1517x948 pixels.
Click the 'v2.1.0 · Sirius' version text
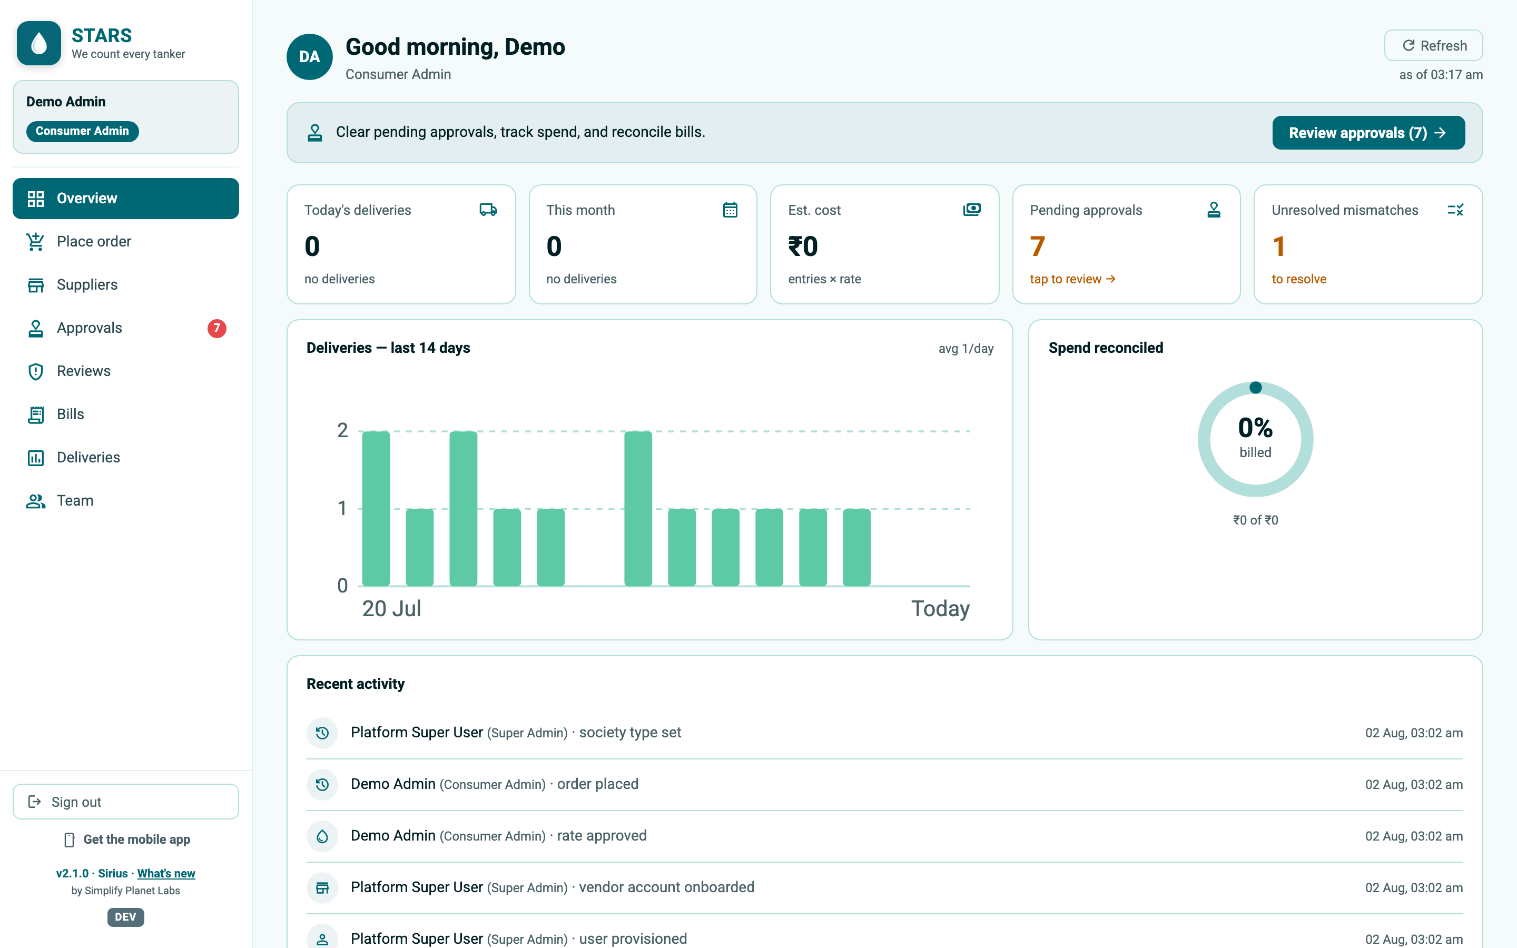click(92, 873)
